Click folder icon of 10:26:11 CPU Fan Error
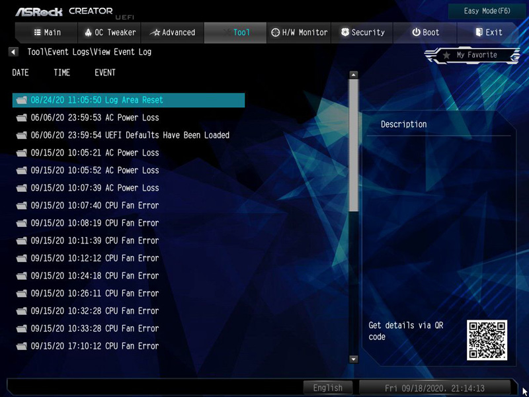The image size is (529, 397). tap(22, 293)
